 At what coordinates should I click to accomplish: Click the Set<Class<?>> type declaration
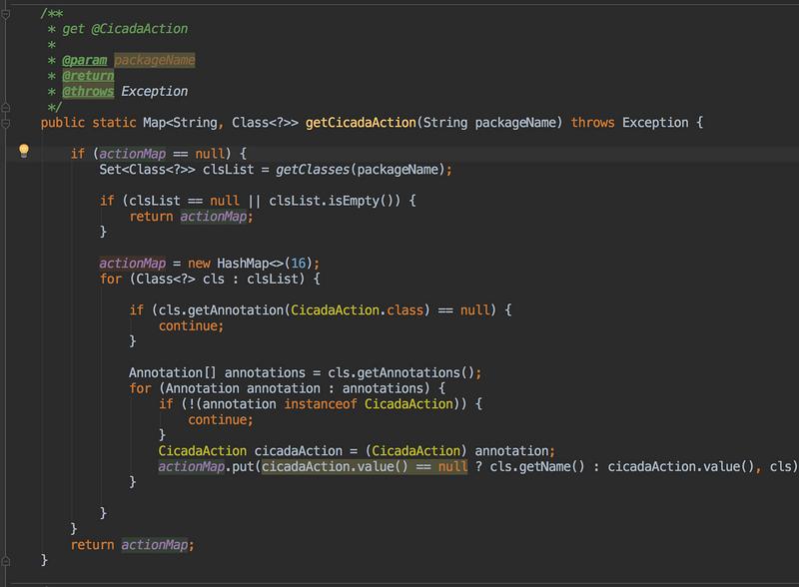tap(147, 170)
